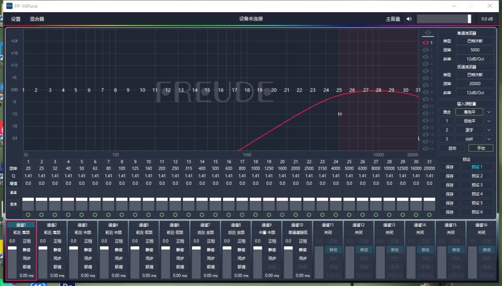Click the 低通滤波器 频率 field showing 20000
This screenshot has height=286, width=502.
coord(475,84)
